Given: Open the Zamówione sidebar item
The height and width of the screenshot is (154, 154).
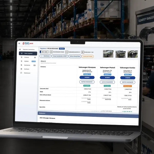Looking at the screenshot, I should coord(28,65).
